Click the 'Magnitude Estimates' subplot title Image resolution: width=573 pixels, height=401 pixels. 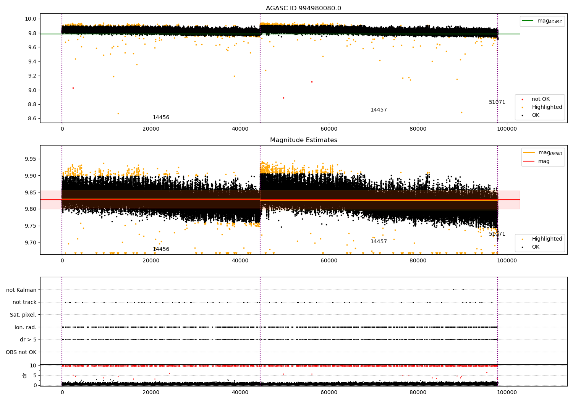303,140
